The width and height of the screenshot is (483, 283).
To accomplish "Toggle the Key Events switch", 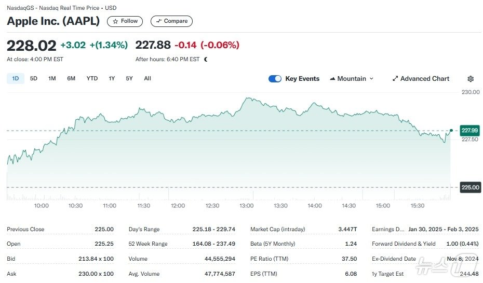I will point(275,79).
